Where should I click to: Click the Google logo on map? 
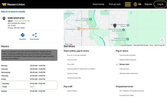(69, 44)
